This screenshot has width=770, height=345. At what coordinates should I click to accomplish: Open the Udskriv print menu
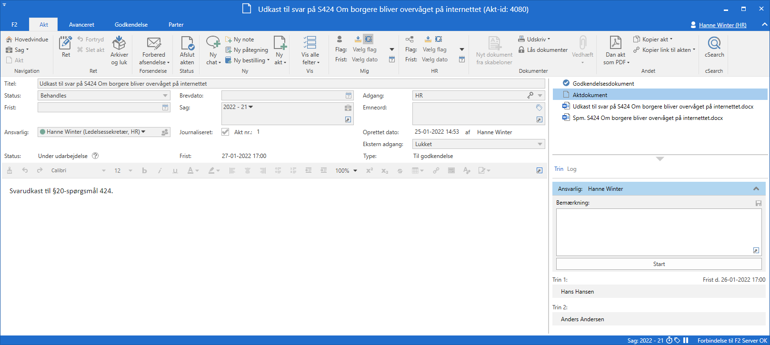point(534,39)
